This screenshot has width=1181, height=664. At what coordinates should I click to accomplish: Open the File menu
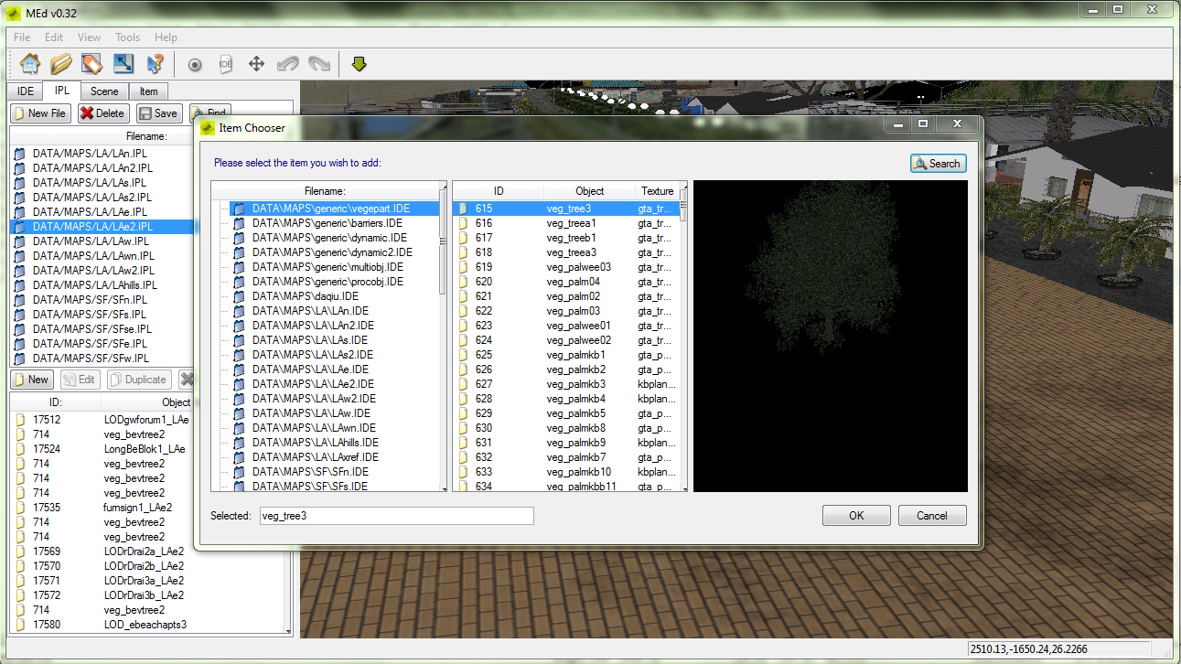click(22, 37)
